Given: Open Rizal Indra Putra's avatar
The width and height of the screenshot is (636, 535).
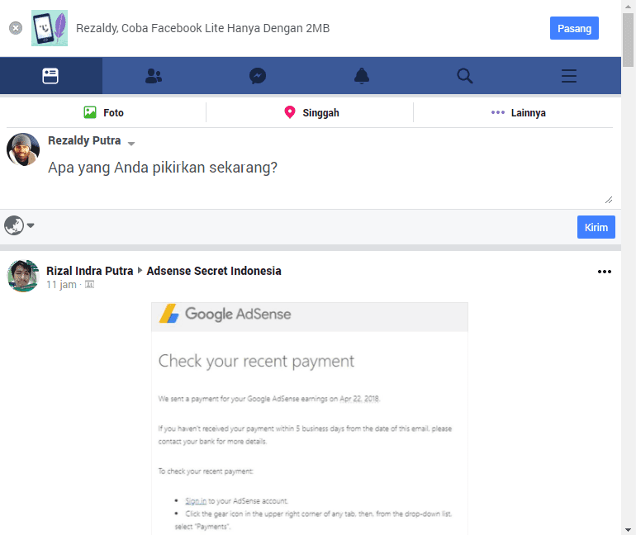Looking at the screenshot, I should point(23,276).
